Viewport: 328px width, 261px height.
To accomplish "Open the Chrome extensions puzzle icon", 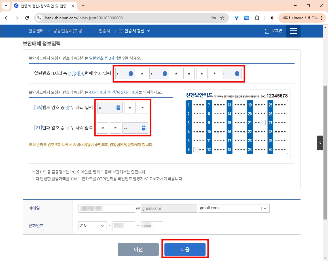I will pos(257,18).
